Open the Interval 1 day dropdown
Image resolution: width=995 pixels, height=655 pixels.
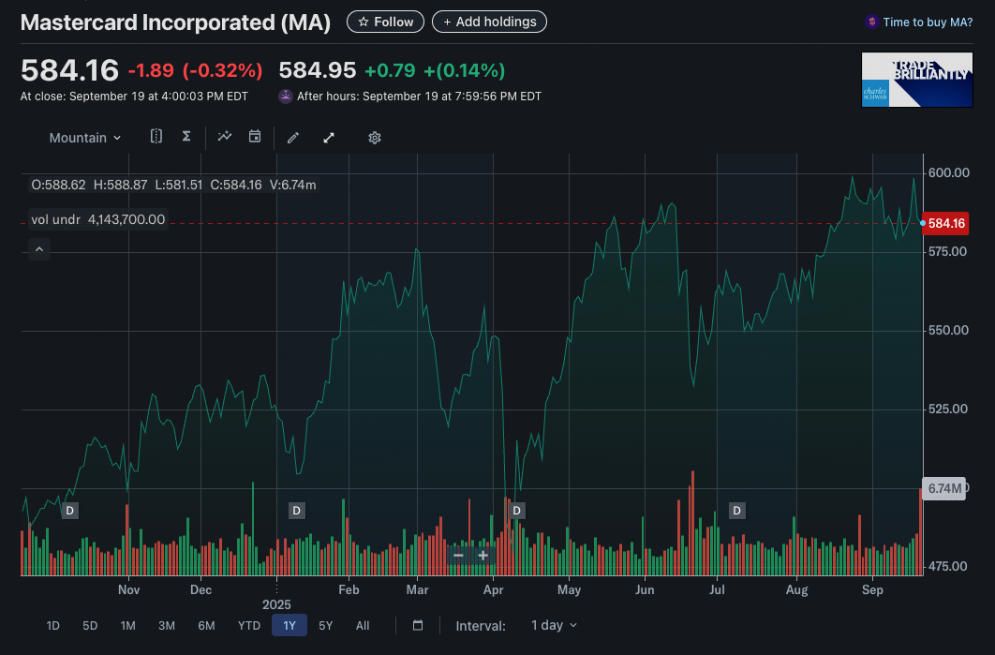pos(554,625)
